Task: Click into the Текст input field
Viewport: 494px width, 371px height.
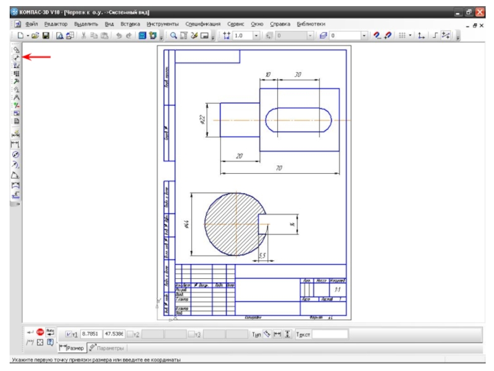Action: [x=330, y=334]
